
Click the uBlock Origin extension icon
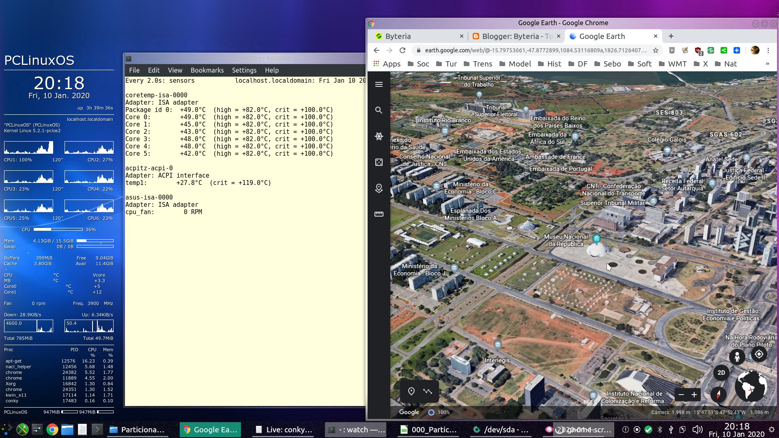click(x=698, y=51)
